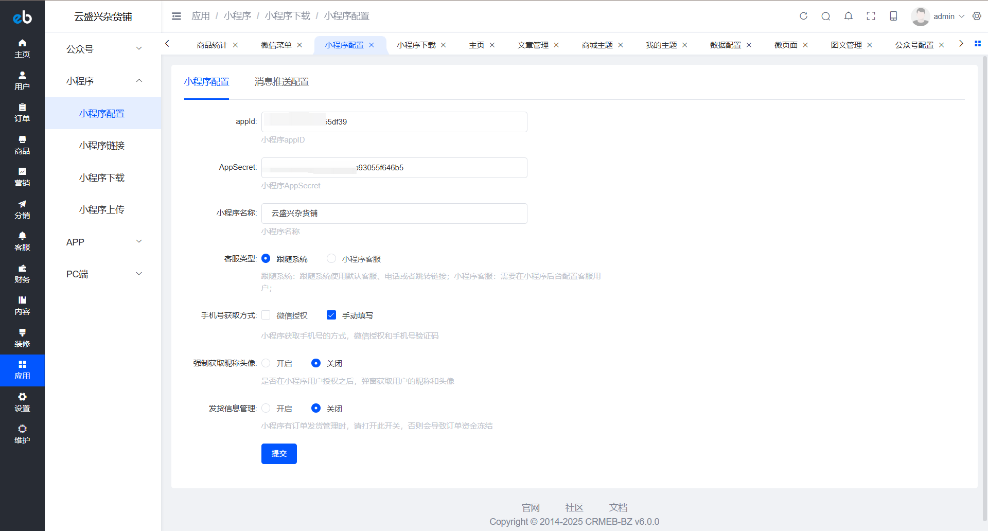Check the 微信授权 checkbox
The height and width of the screenshot is (531, 988).
click(266, 315)
